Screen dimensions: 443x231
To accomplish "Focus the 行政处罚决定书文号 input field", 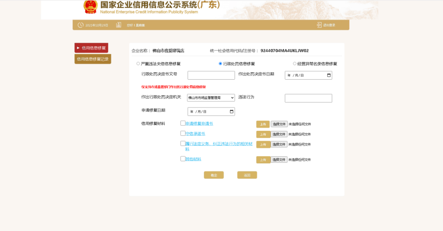I will pos(211,75).
